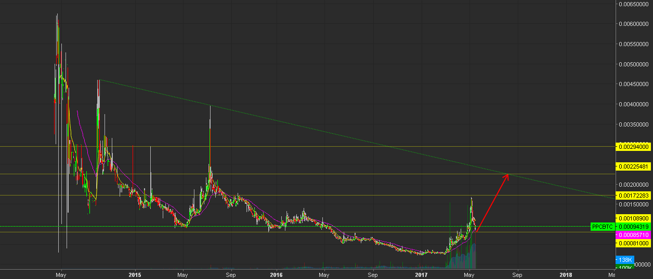Select the 0.00081000 yellow price label
Image resolution: width=653 pixels, height=279 pixels.
pos(634,243)
